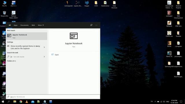185x104 pixels.
Task: Expand arrow beside web results entry
Action: pos(44,57)
